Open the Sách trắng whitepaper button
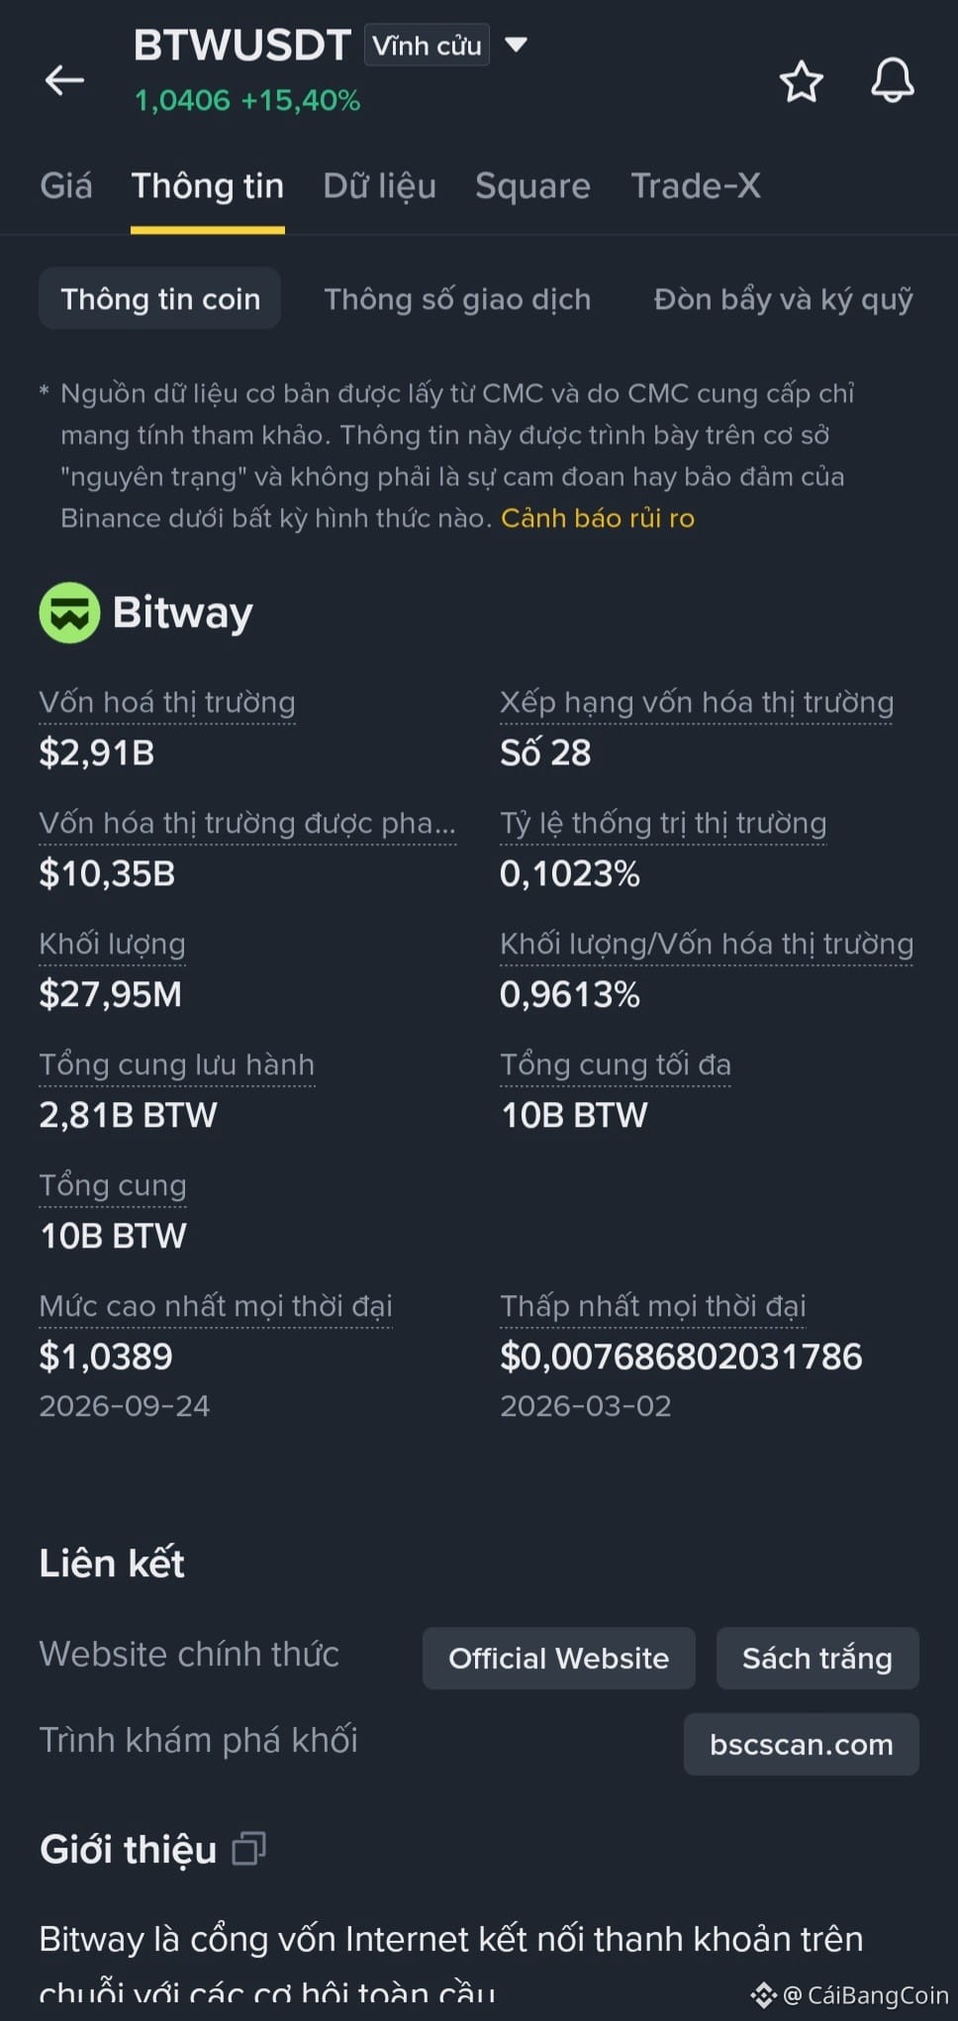958x2021 pixels. pos(817,1659)
